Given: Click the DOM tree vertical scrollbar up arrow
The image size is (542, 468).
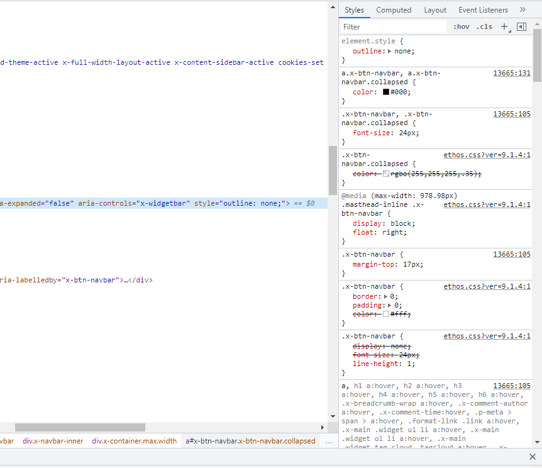Looking at the screenshot, I should pos(333,7).
